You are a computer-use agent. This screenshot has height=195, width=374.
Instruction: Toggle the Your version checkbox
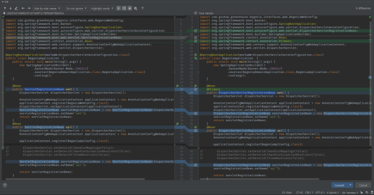[195, 13]
